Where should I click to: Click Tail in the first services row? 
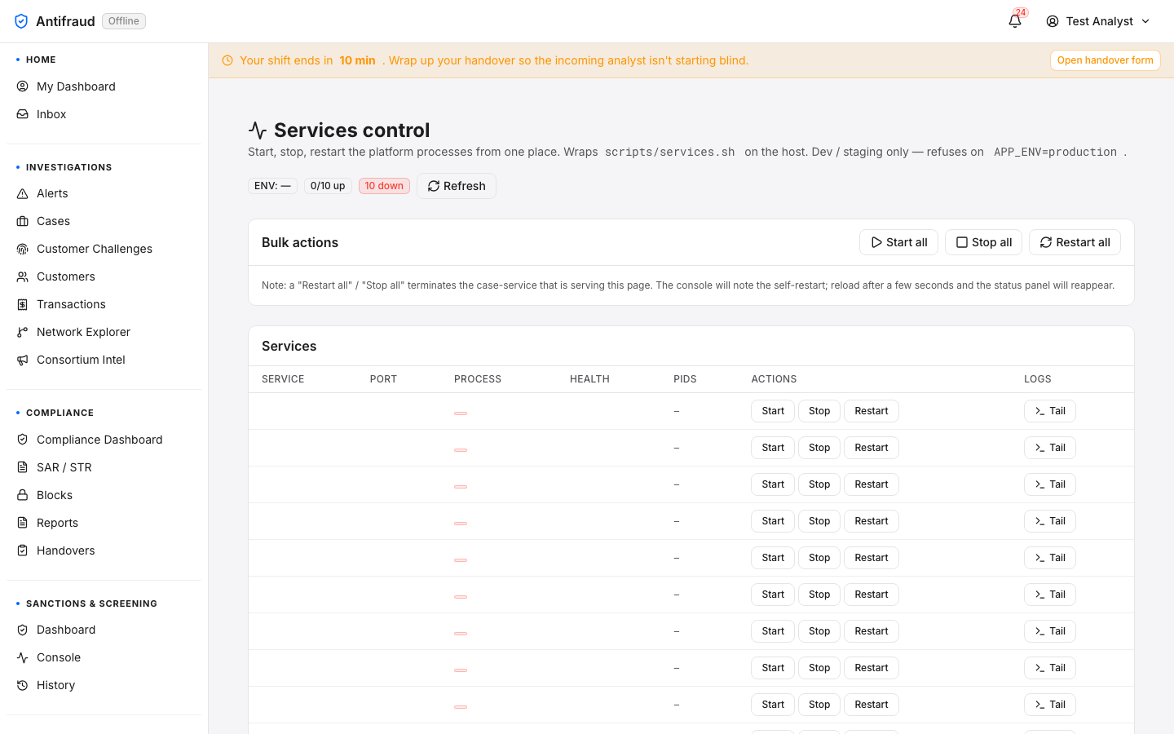[1050, 411]
